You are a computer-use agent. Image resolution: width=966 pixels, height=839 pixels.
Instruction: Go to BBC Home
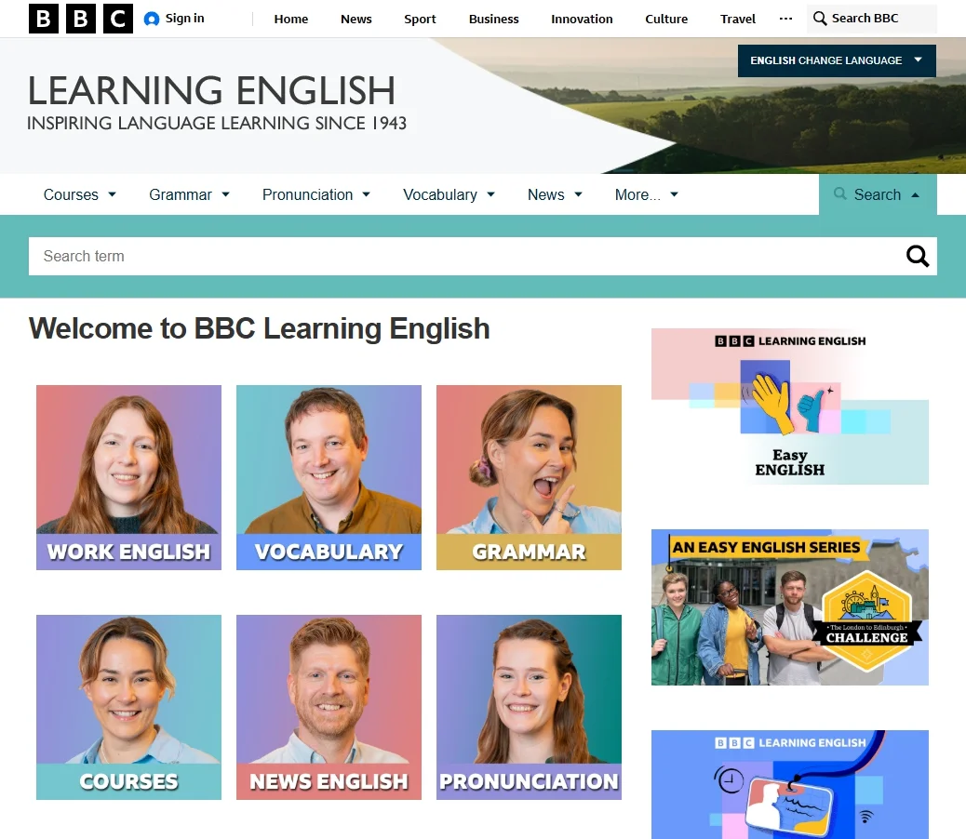290,20
